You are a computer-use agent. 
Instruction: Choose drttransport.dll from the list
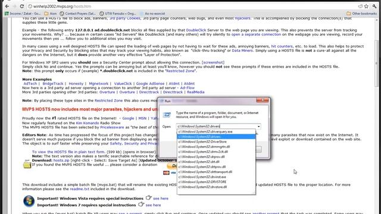[216, 172]
